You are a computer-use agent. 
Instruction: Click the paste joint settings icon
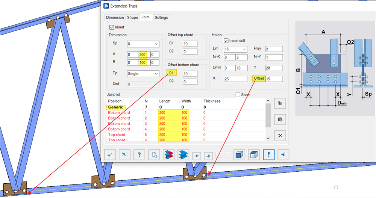[280, 119]
